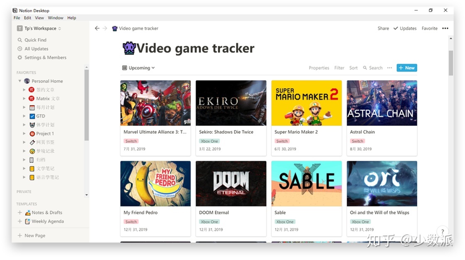Click Search in the database toolbar

click(373, 68)
